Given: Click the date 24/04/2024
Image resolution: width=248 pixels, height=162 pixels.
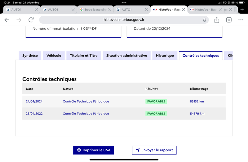Looking at the screenshot, I should [34, 102].
